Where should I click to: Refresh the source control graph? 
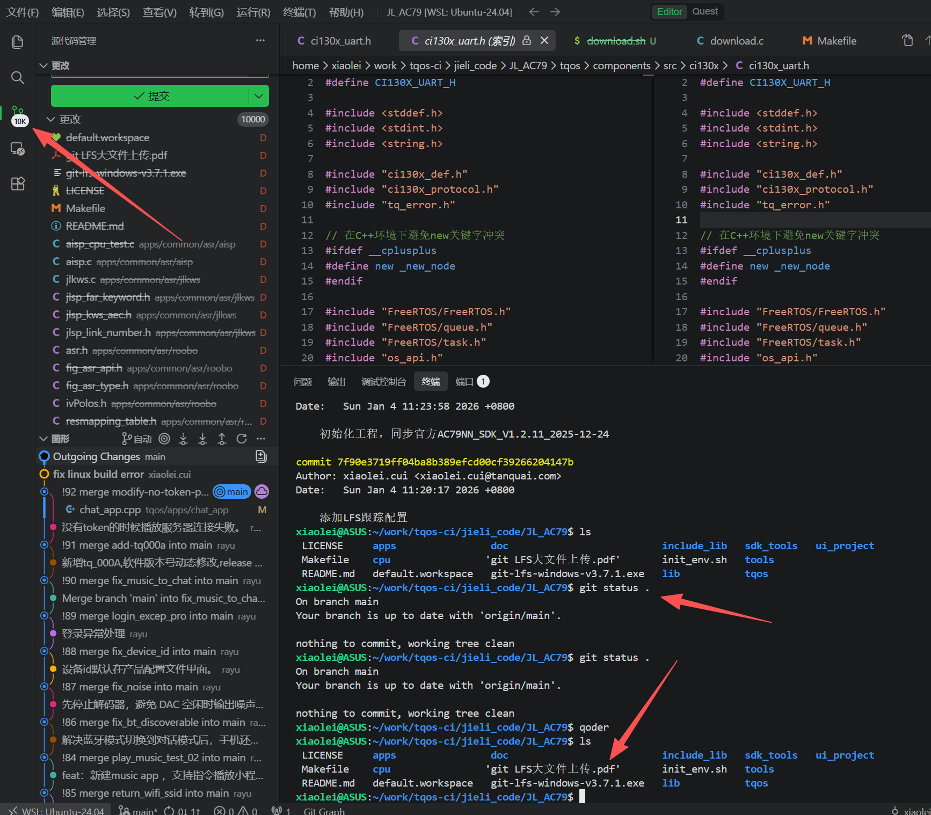click(x=242, y=439)
